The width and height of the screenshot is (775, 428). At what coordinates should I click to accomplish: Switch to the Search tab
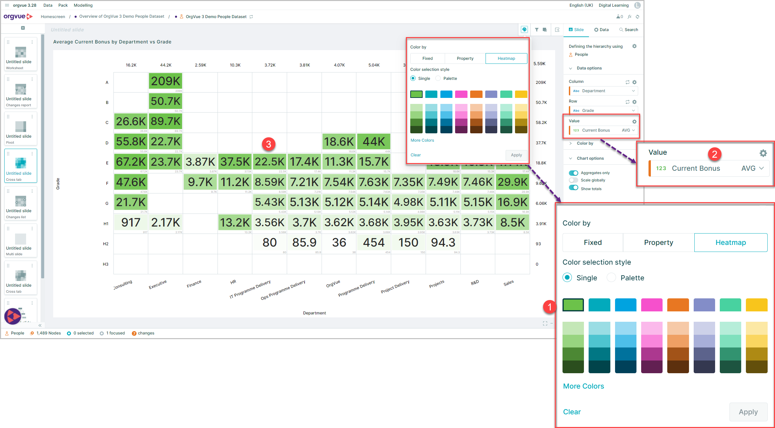tap(628, 30)
